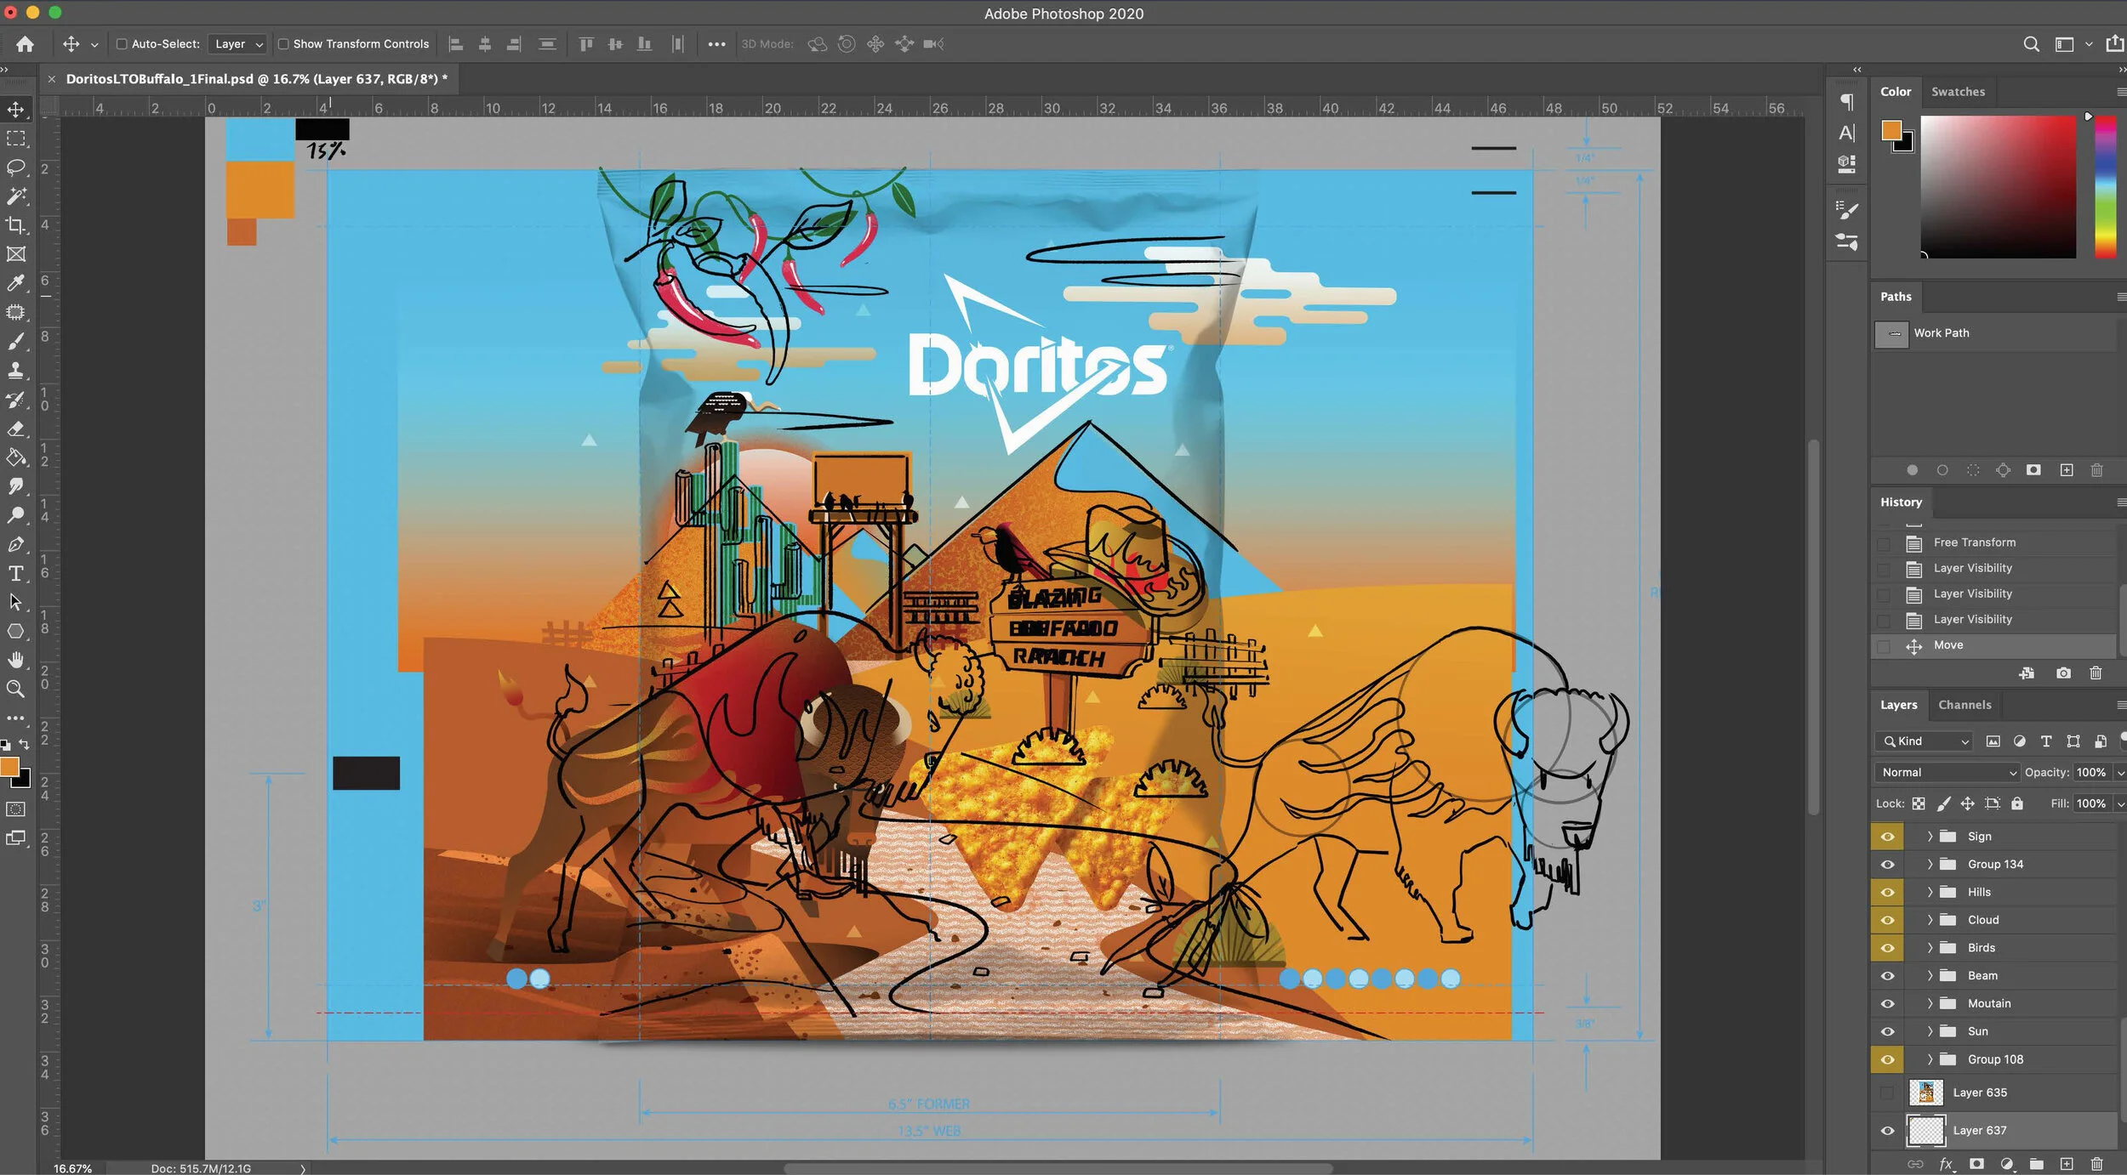Show the hidden Layer 635

[x=1887, y=1093]
